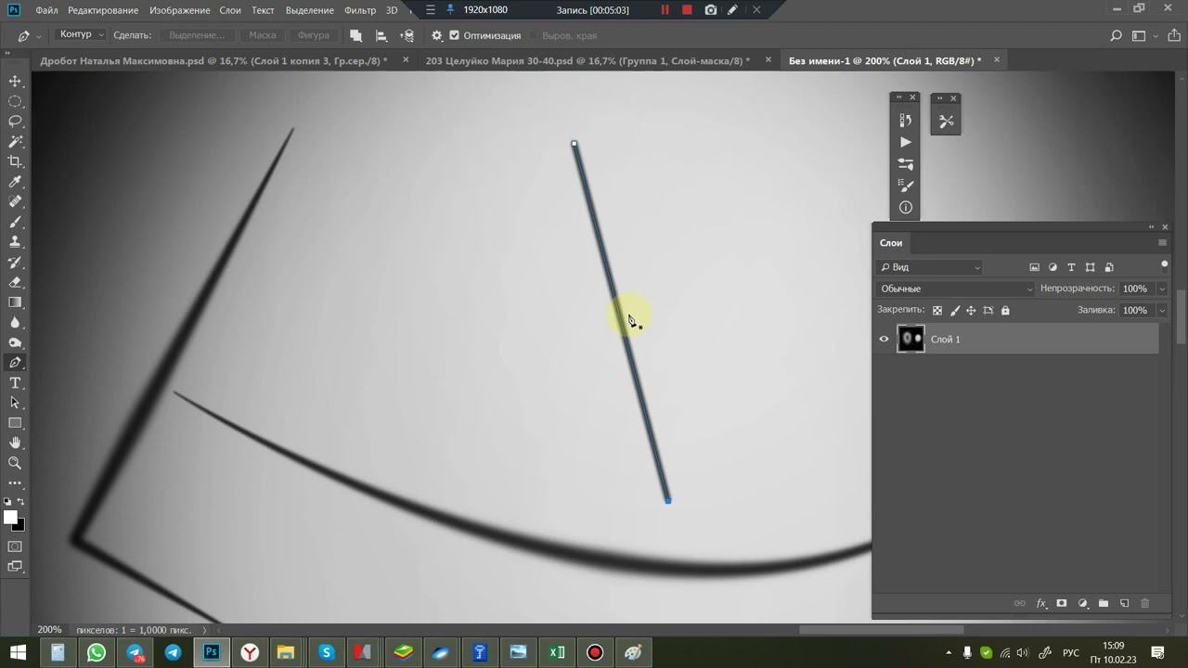Click the Фигура button

point(314,35)
